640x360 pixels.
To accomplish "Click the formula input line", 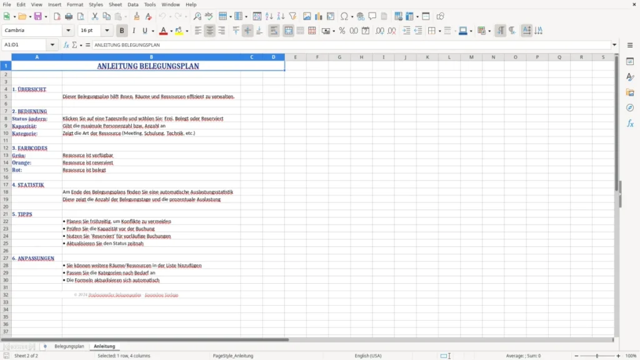I will 351,45.
